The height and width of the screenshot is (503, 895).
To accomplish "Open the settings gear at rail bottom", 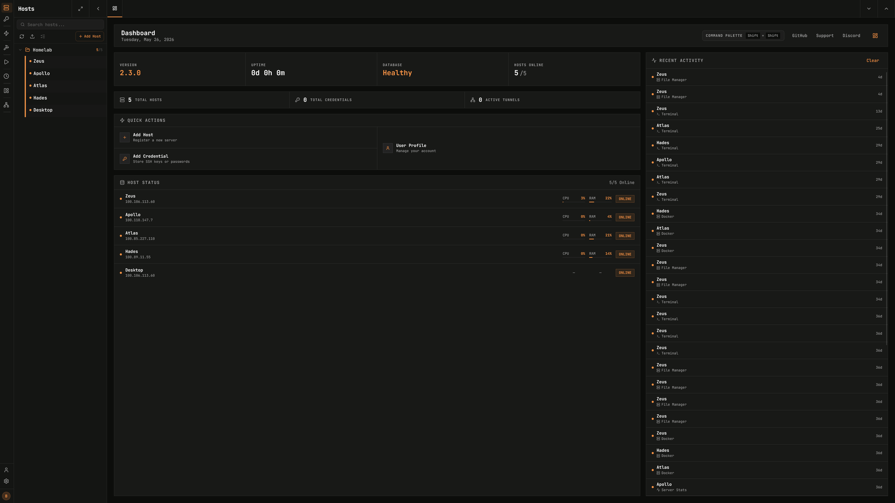I will 6,481.
